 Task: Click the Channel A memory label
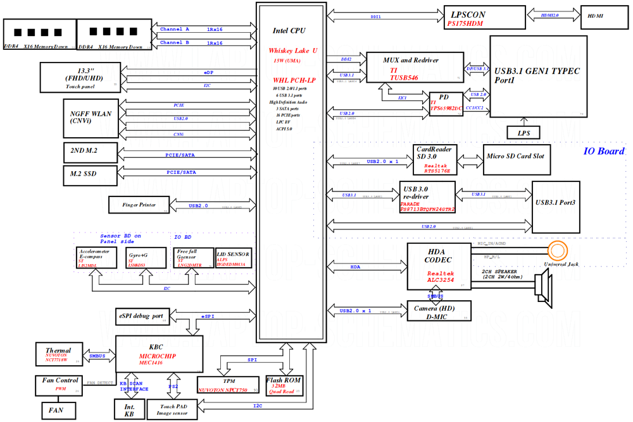coord(175,29)
